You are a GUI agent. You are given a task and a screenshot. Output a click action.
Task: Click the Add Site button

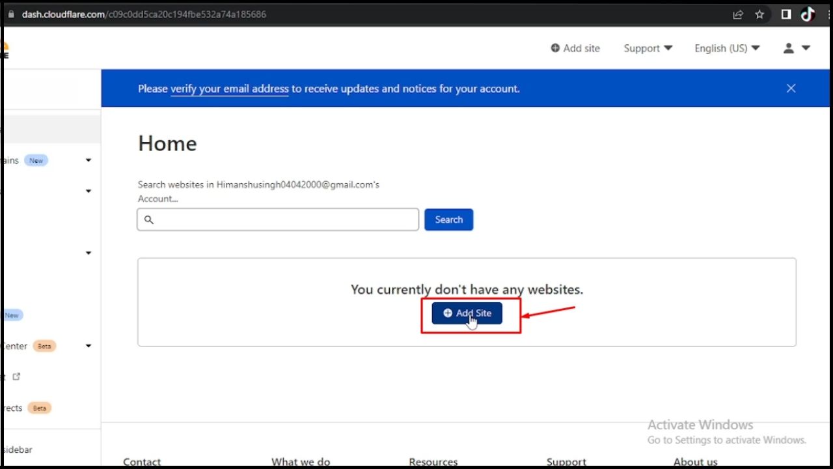point(467,313)
